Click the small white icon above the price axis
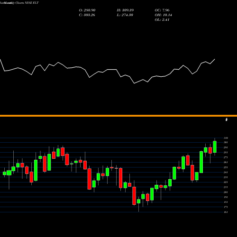 click(x=227, y=119)
